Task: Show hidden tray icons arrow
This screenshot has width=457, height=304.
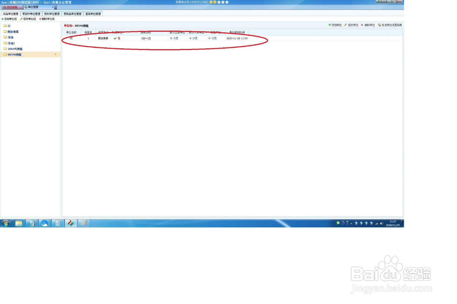Action: [351, 224]
